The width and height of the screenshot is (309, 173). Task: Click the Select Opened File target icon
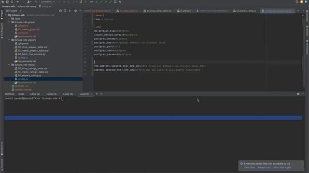pyautogui.click(x=60, y=11)
